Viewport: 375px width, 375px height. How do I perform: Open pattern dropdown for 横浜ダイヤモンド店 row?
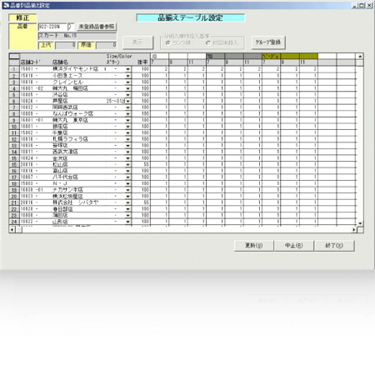point(127,69)
